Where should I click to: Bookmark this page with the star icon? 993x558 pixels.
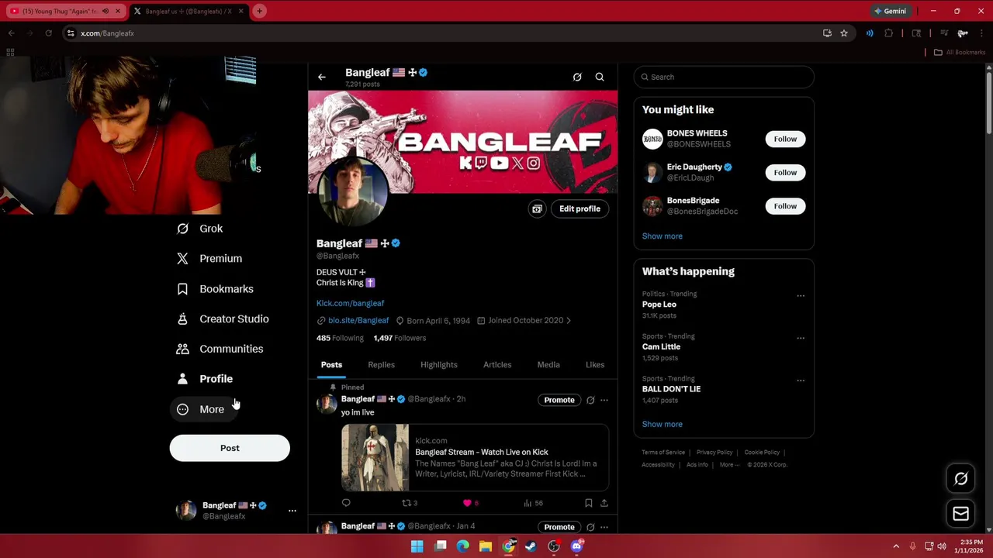844,33
